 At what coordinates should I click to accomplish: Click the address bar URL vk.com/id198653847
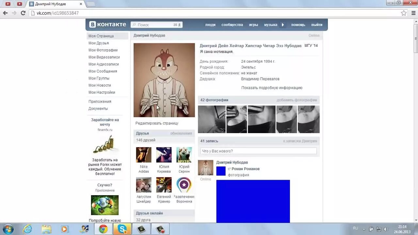click(57, 13)
